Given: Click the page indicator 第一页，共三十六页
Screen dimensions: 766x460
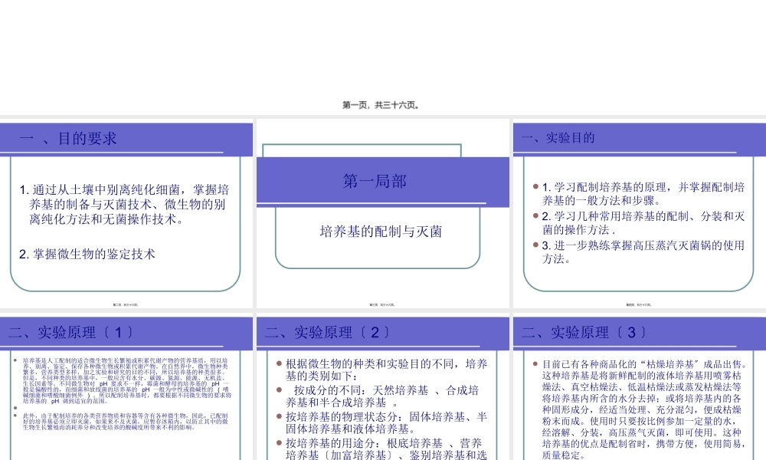Looking at the screenshot, I should (383, 103).
